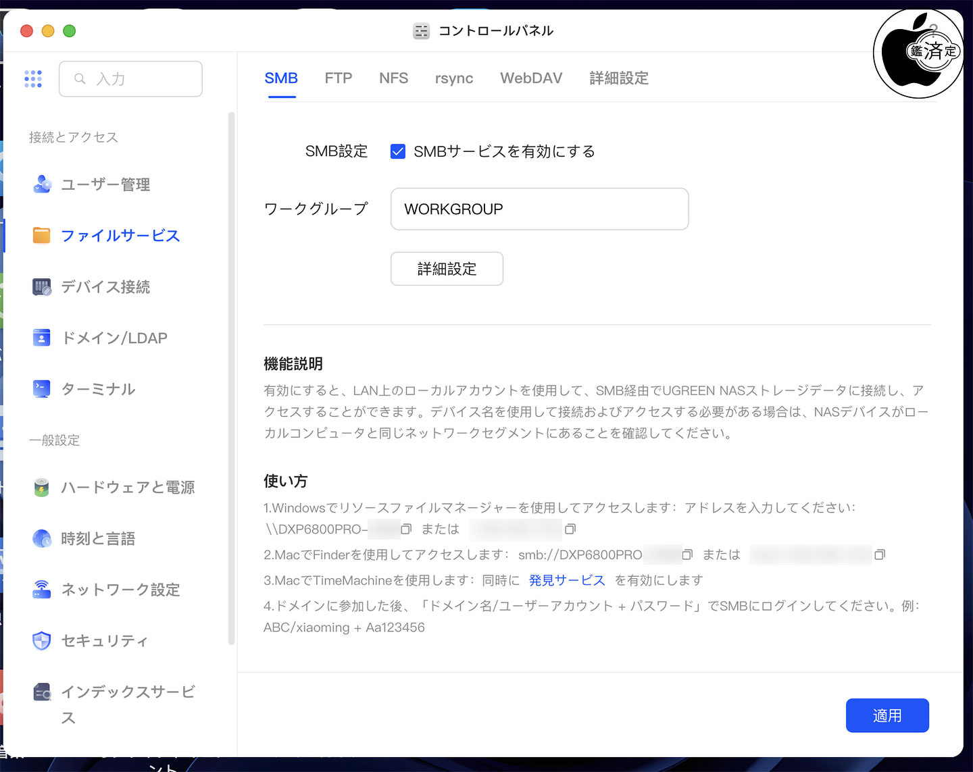Image resolution: width=973 pixels, height=772 pixels.
Task: Click the Device Connection (デバイス接続) icon
Action: tap(42, 287)
